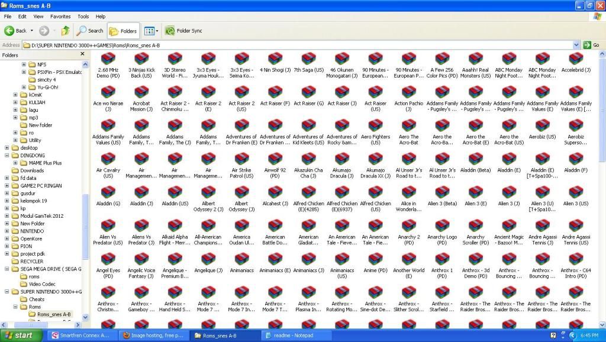Viewport: 606px width, 342px height.
Task: Go up one folder level
Action: click(66, 31)
